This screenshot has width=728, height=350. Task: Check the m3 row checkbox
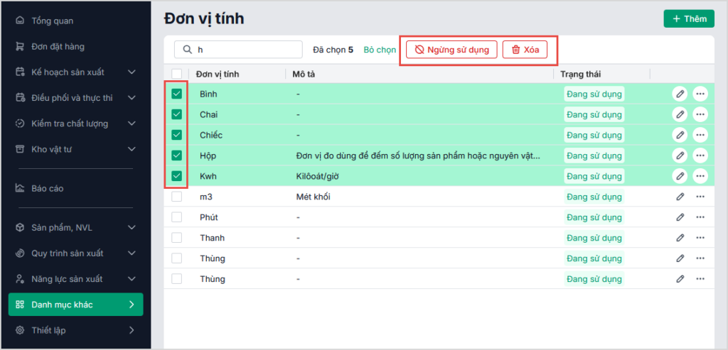[176, 197]
